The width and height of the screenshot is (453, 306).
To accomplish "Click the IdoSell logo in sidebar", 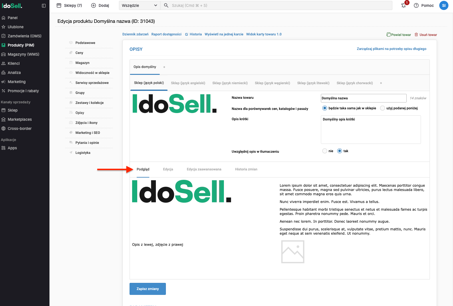I will point(12,6).
